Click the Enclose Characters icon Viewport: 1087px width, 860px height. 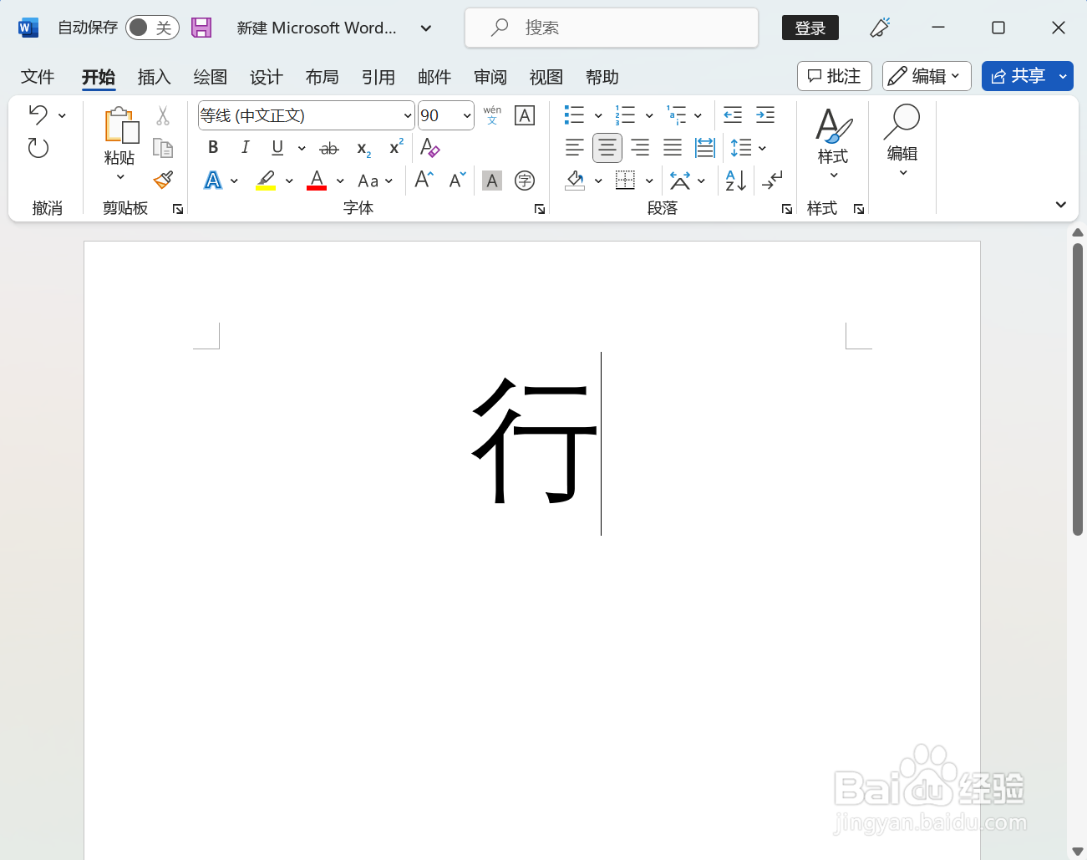click(x=525, y=180)
